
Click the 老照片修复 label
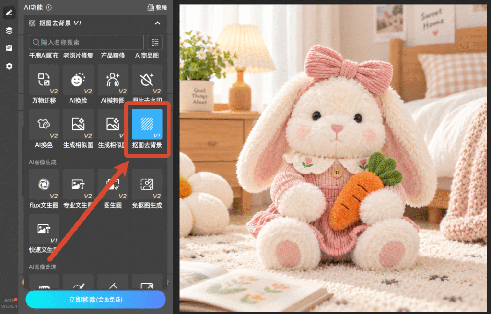[x=78, y=56]
